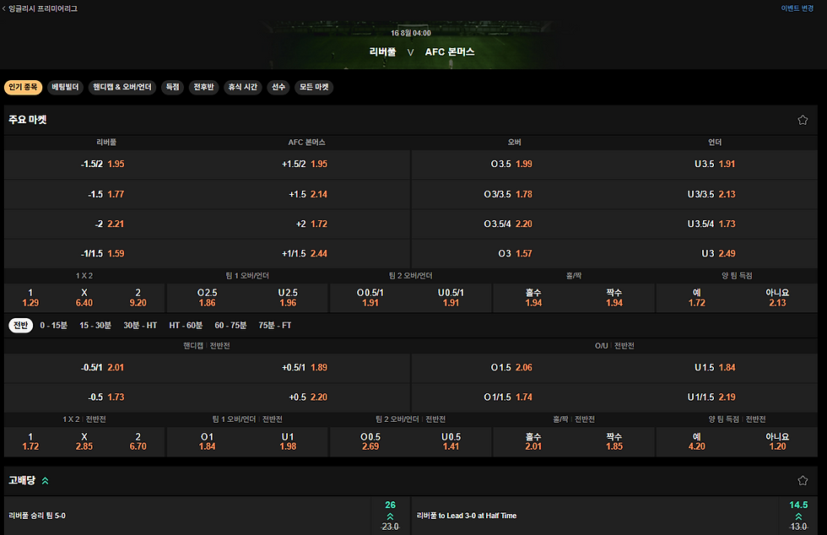Bet first-half both teams score 예 4.20
The width and height of the screenshot is (827, 535).
[x=697, y=441]
